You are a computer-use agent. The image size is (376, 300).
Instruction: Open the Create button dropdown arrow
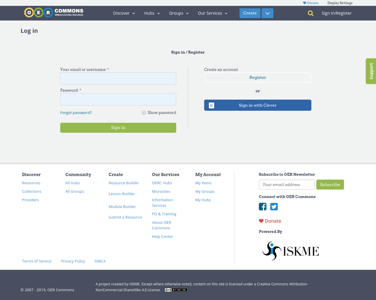click(267, 13)
